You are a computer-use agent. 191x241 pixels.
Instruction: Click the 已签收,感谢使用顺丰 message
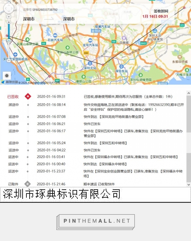128,97
